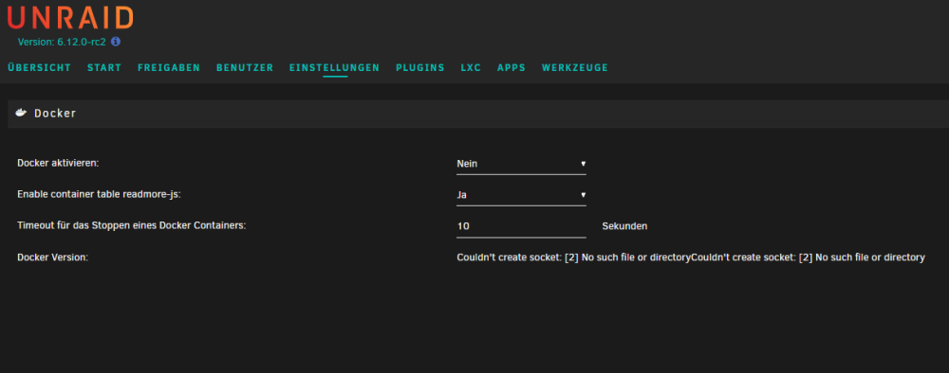Screen dimensions: 949x373
Task: Click the Docker section heading
Action: (55, 114)
